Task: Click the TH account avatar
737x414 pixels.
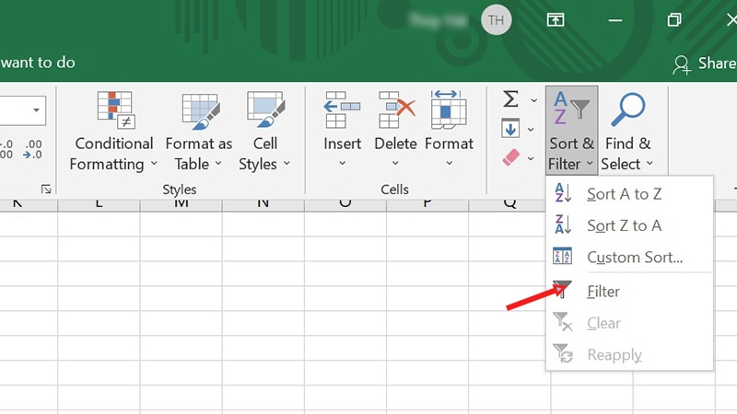Action: pyautogui.click(x=496, y=19)
